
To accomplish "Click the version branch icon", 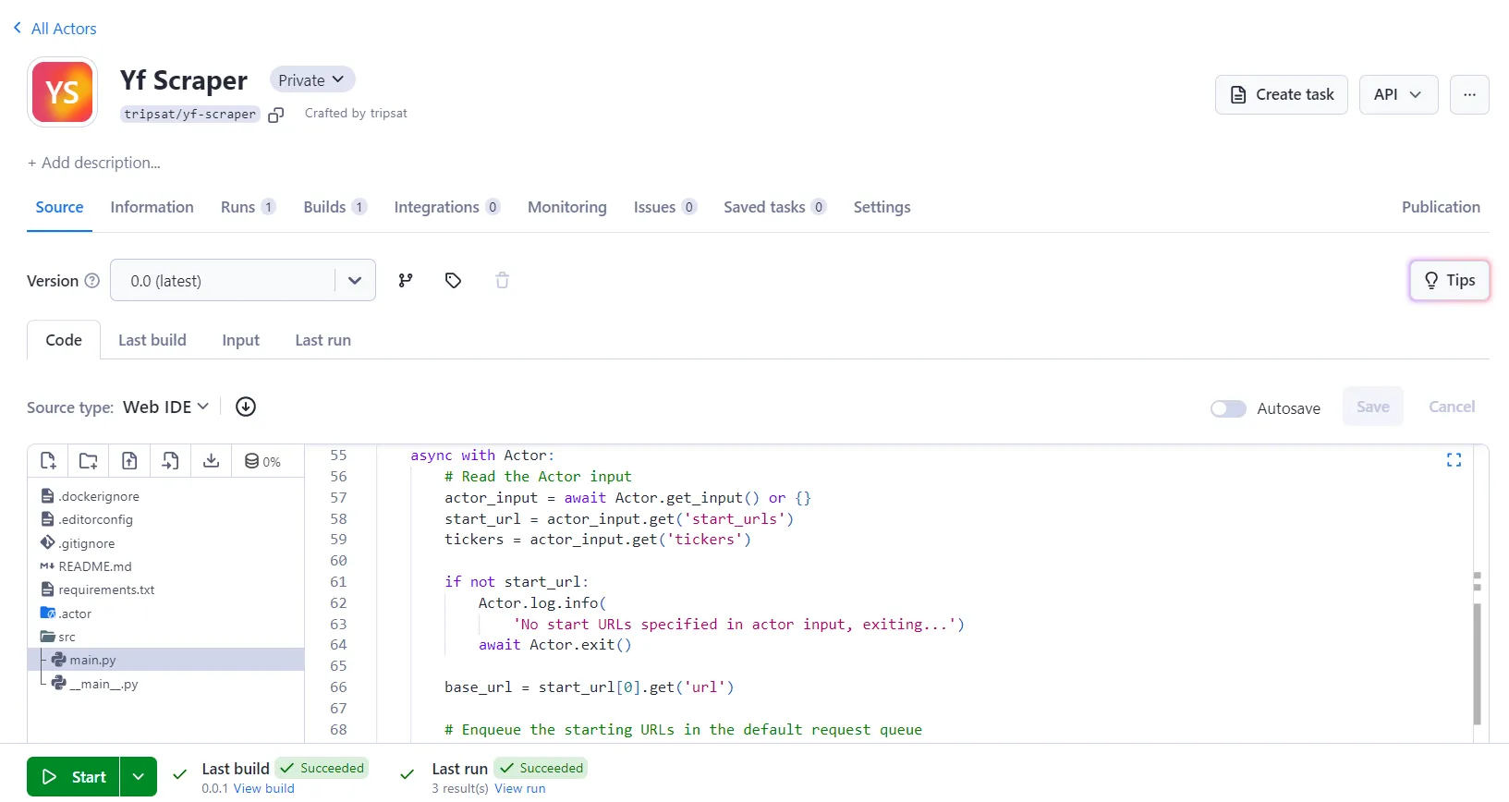I will [406, 280].
